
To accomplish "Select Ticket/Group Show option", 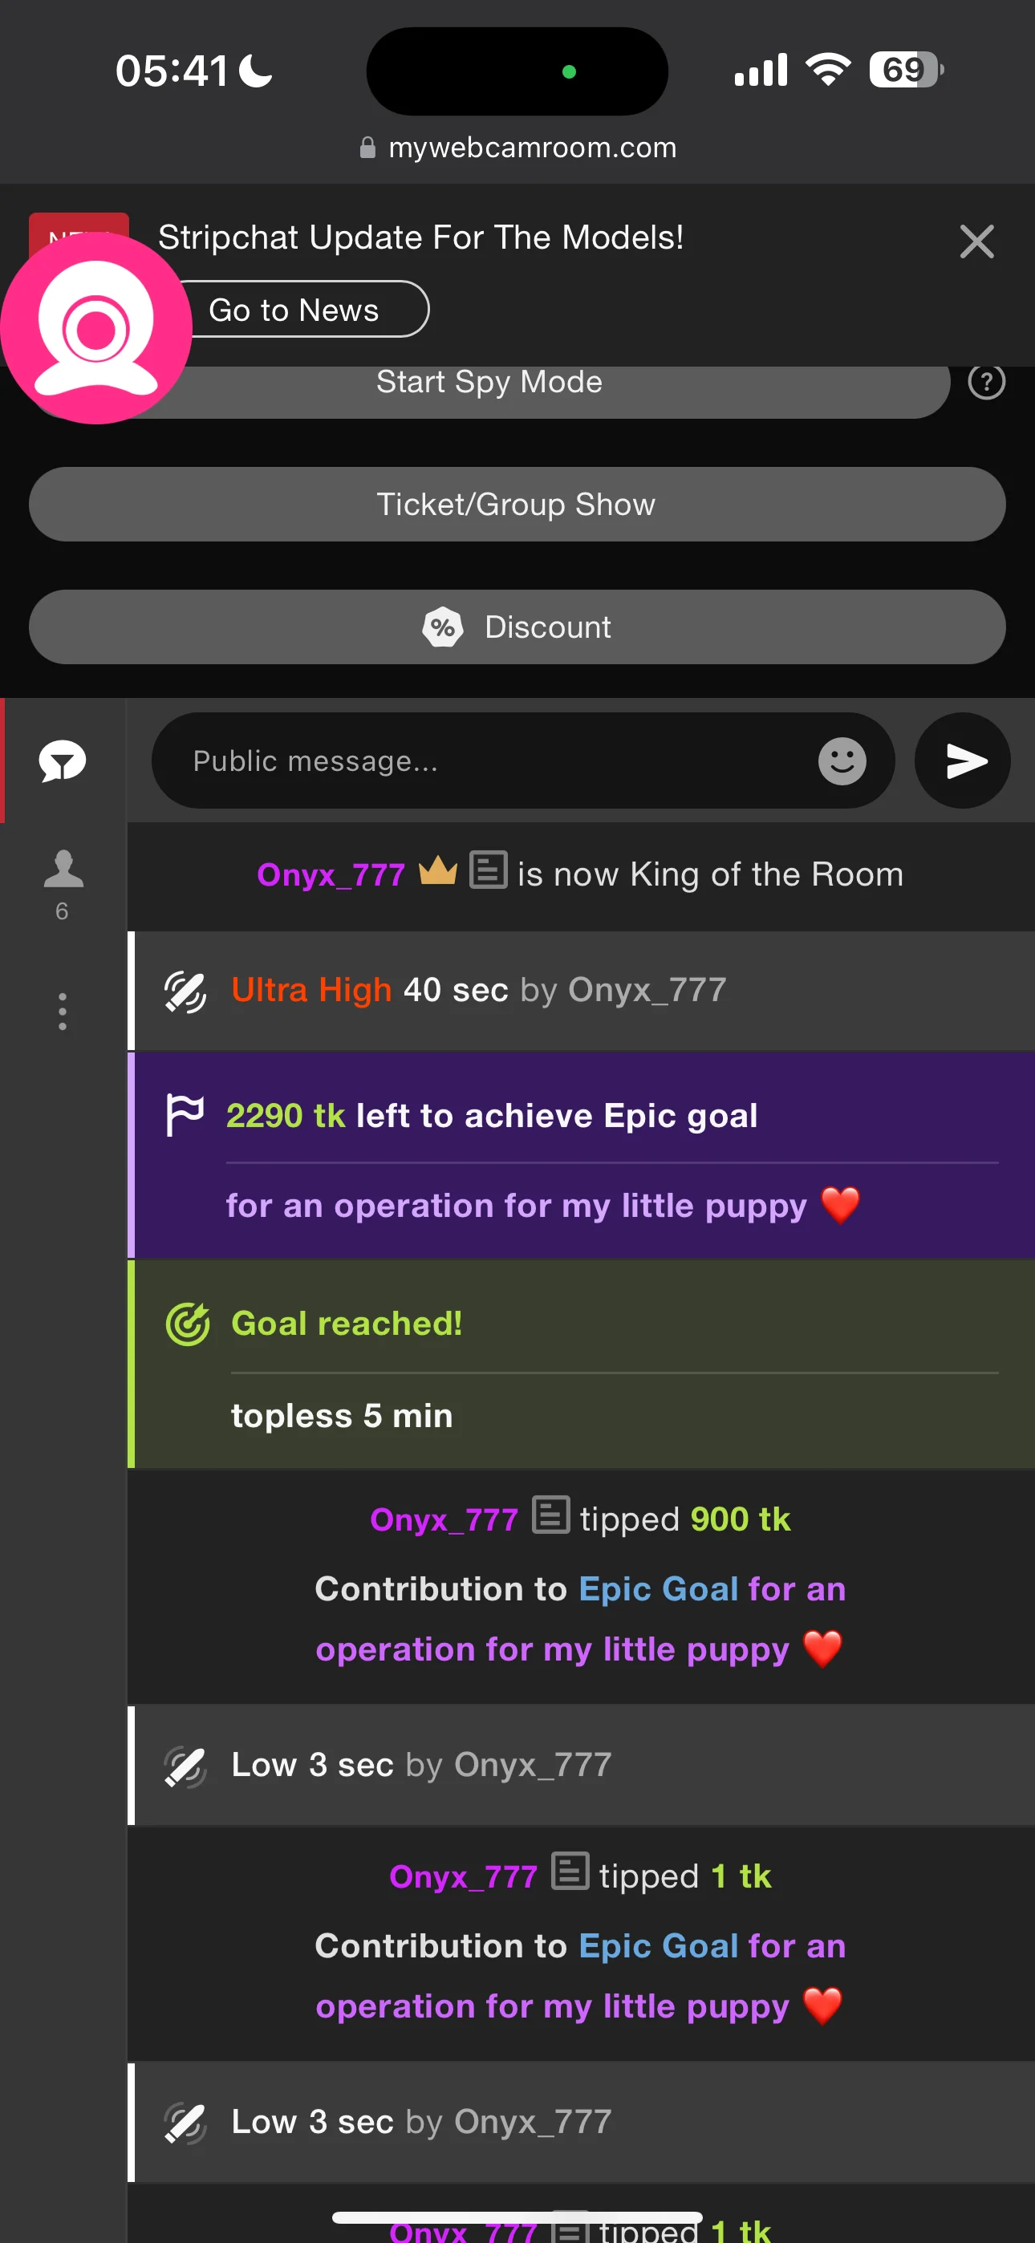I will (x=517, y=504).
